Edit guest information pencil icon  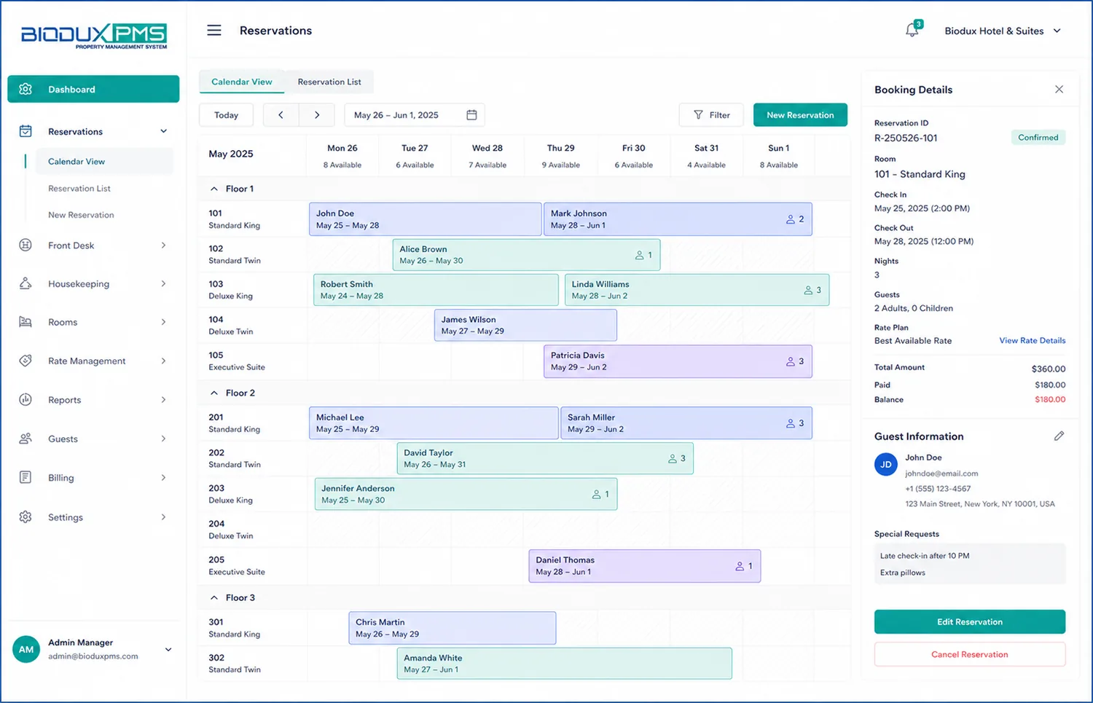[1059, 436]
